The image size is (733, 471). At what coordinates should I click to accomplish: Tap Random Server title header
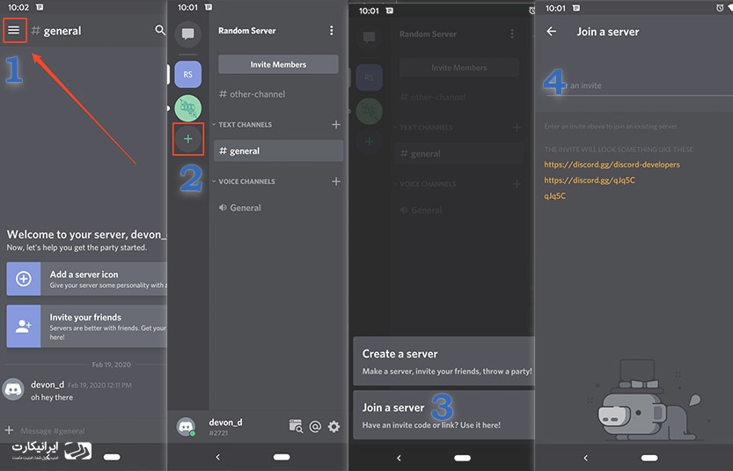246,31
